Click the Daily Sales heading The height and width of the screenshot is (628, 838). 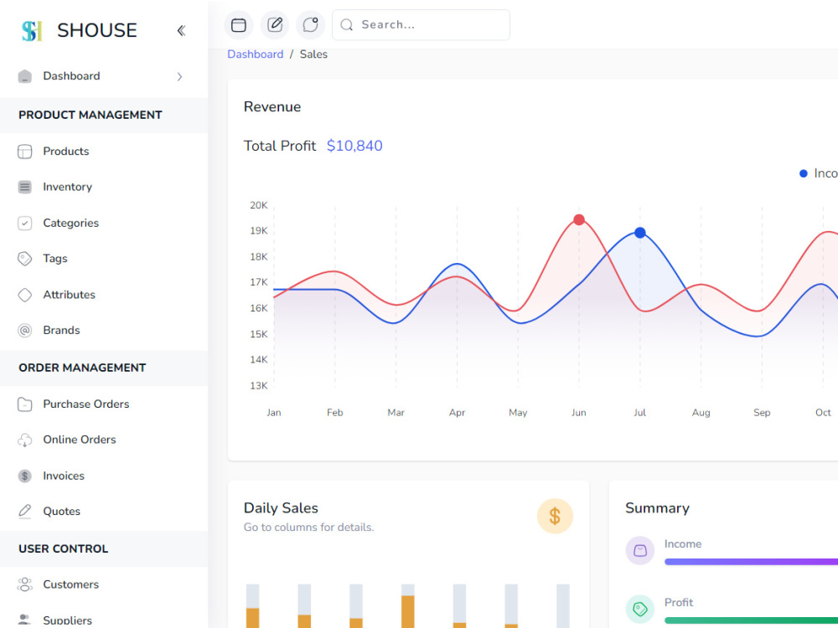tap(281, 508)
